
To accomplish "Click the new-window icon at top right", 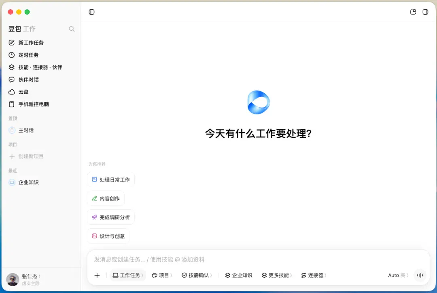I will click(x=413, y=12).
